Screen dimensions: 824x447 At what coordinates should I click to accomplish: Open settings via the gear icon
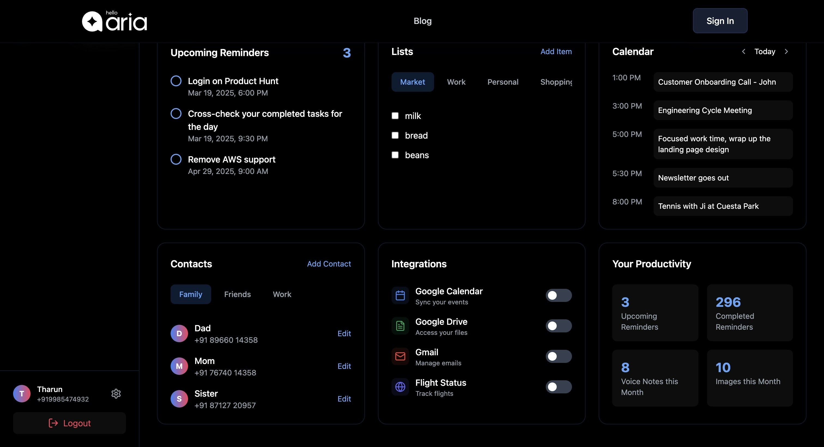click(116, 394)
